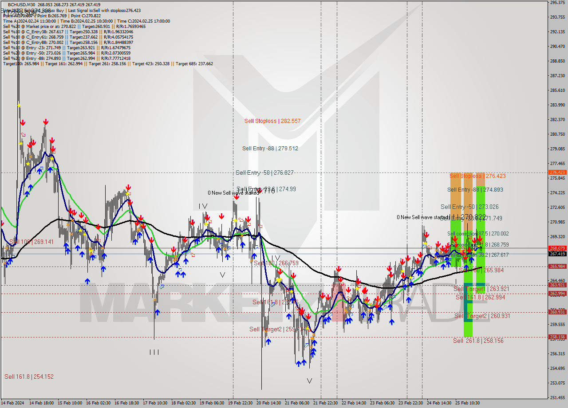Viewport: 568px width, 408px height.
Task: Click the '23 Feb 22:30' time axis label
Action: [410, 403]
